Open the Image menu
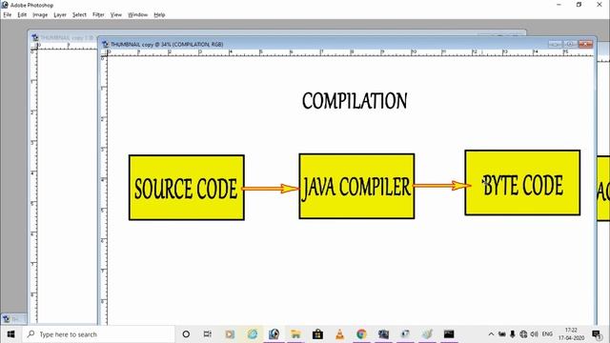 (x=40, y=15)
